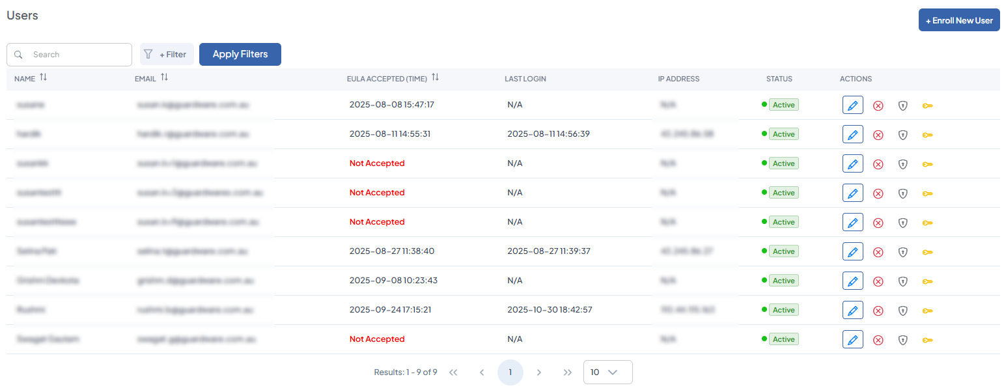1004x392 pixels.
Task: Go to the next results page
Action: coord(538,372)
